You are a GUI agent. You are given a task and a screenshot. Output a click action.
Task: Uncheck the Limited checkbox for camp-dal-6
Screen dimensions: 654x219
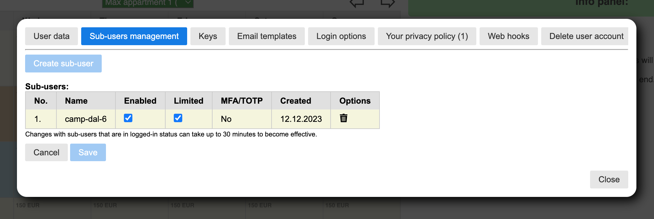tap(178, 118)
